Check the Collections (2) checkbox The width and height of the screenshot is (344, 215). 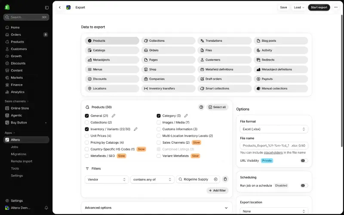(87, 123)
